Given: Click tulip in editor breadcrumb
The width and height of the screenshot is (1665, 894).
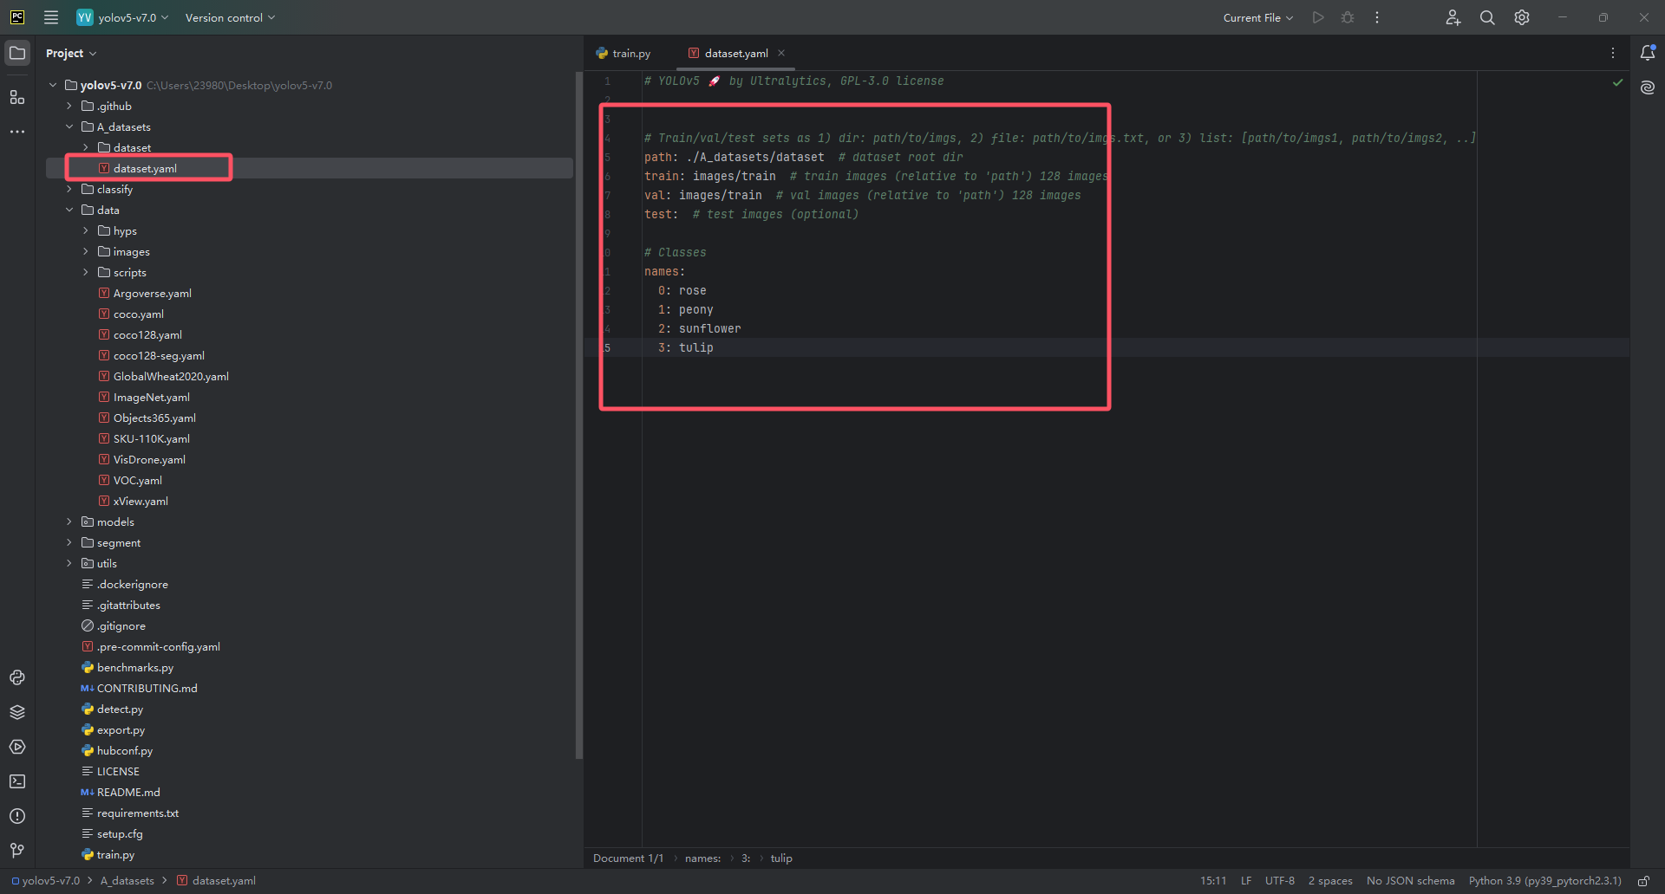Looking at the screenshot, I should pyautogui.click(x=781, y=858).
